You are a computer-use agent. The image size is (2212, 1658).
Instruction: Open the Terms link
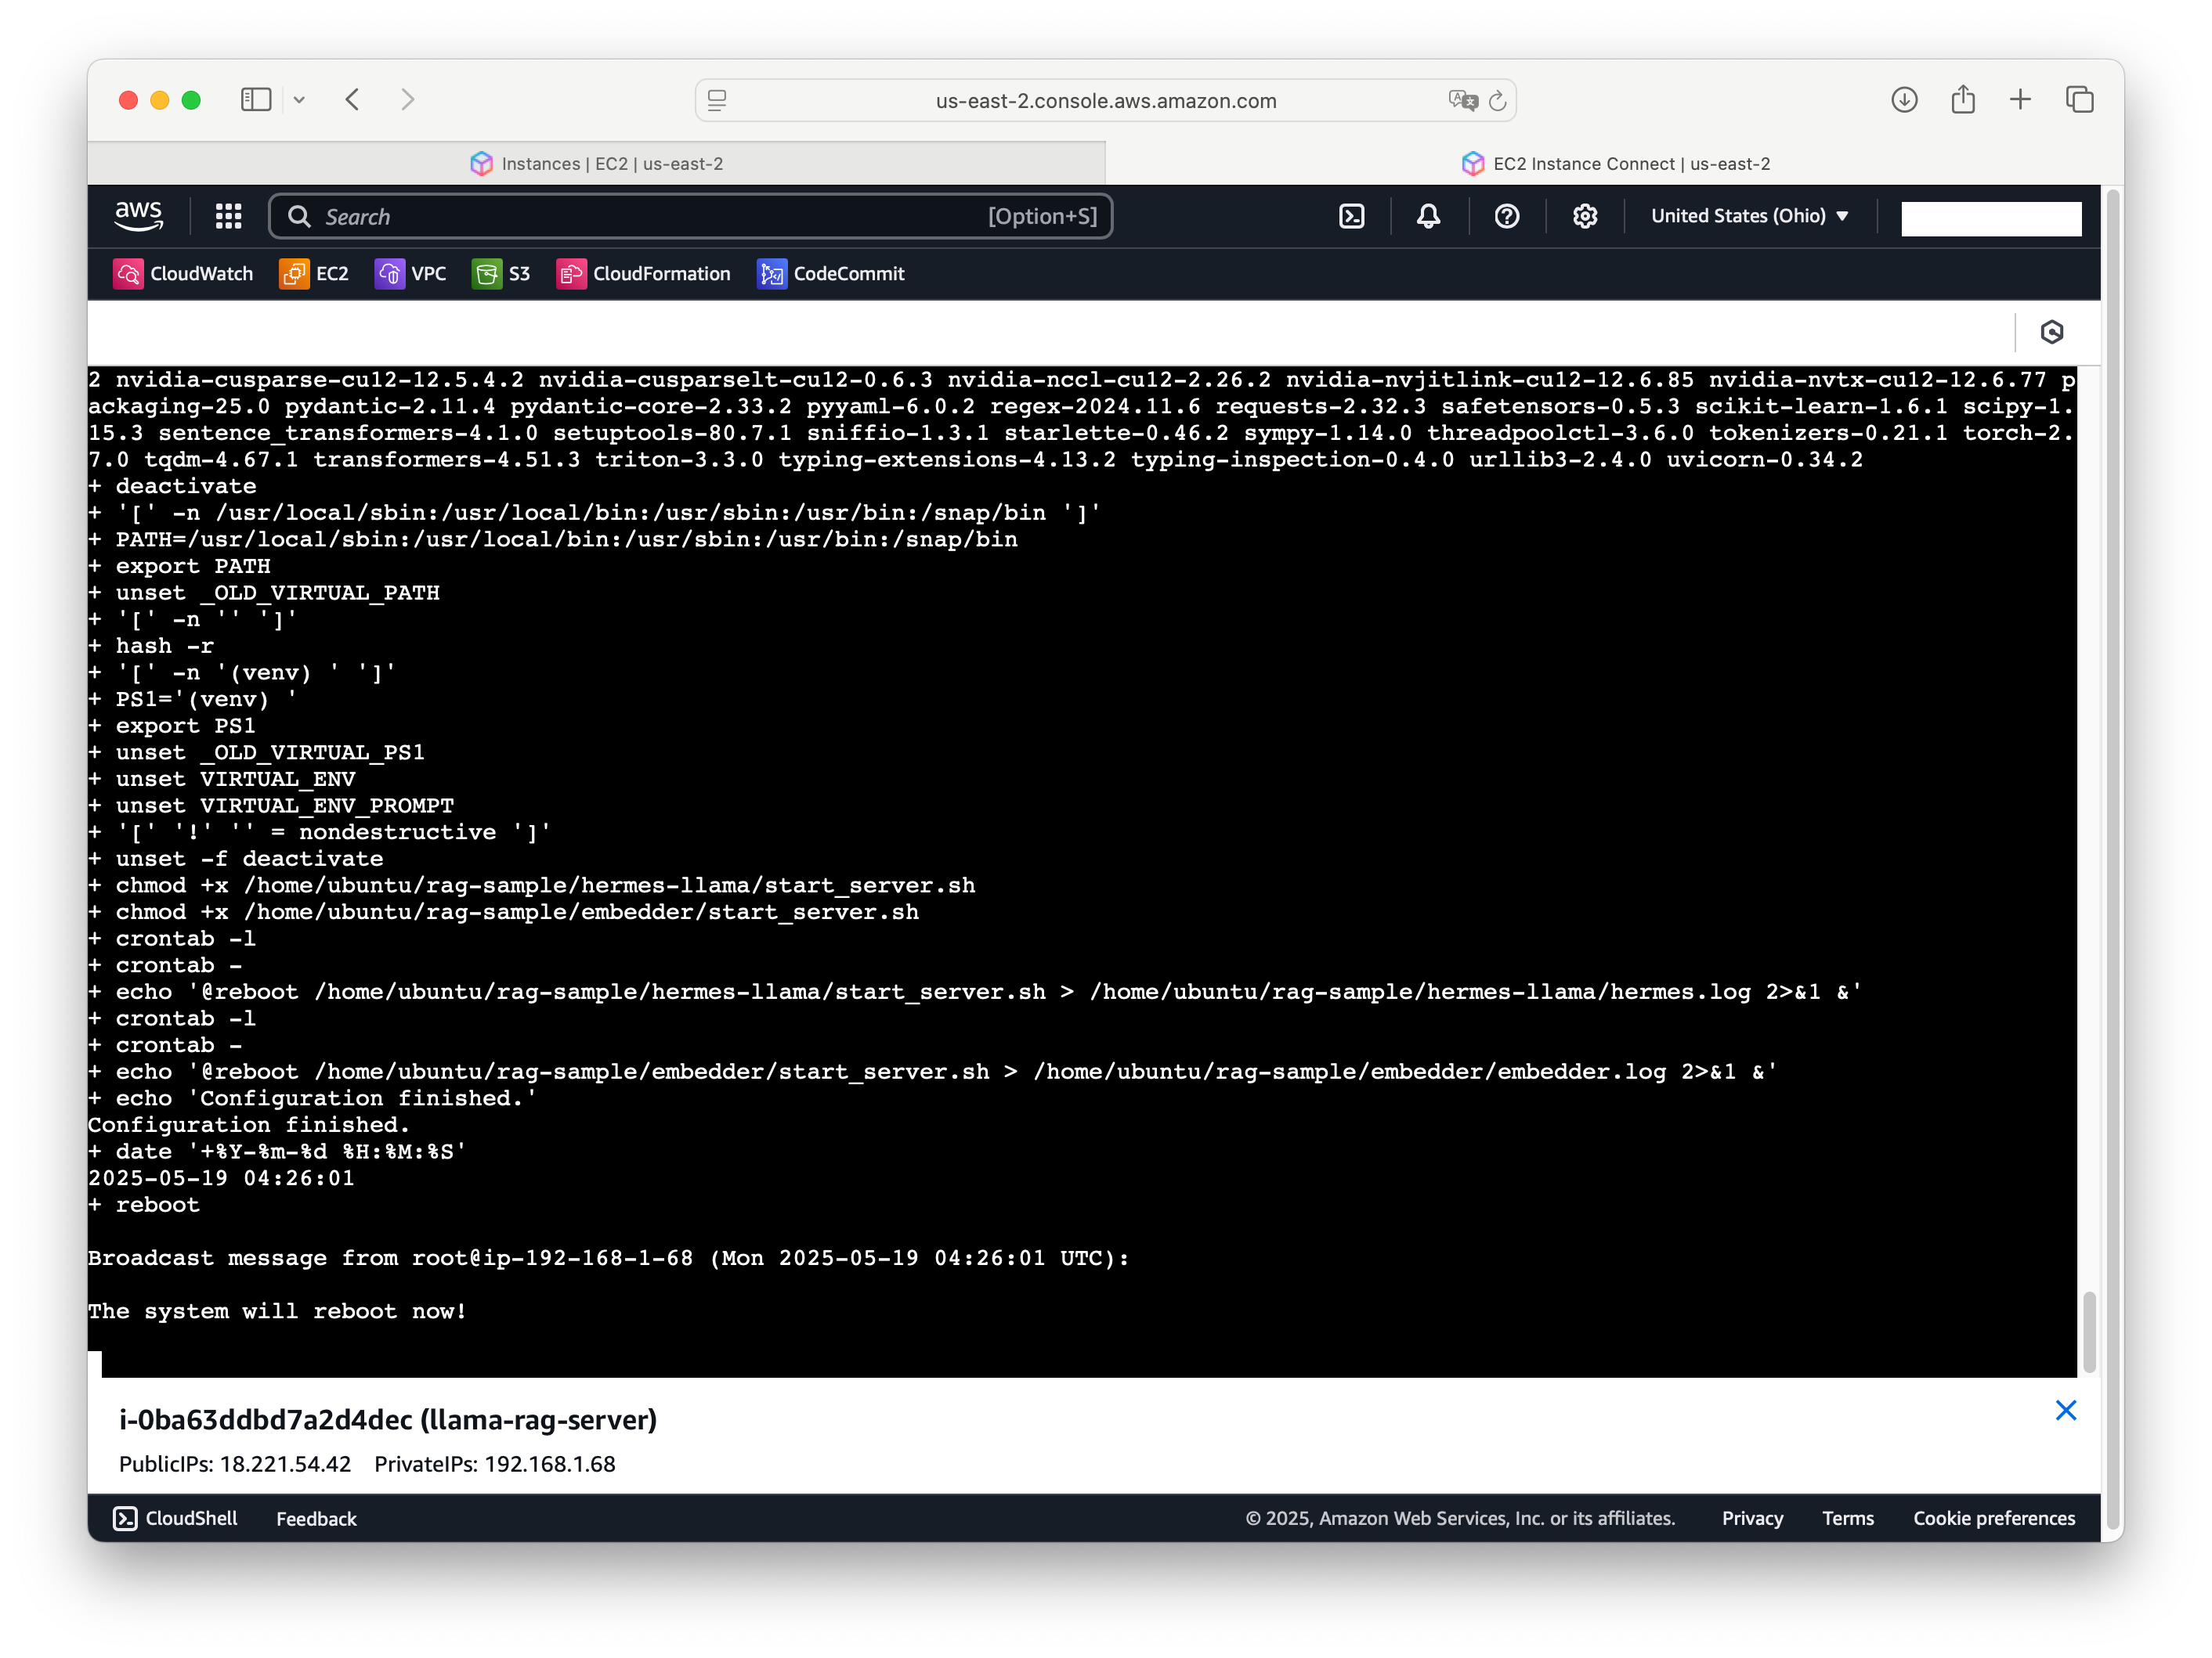click(1847, 1518)
